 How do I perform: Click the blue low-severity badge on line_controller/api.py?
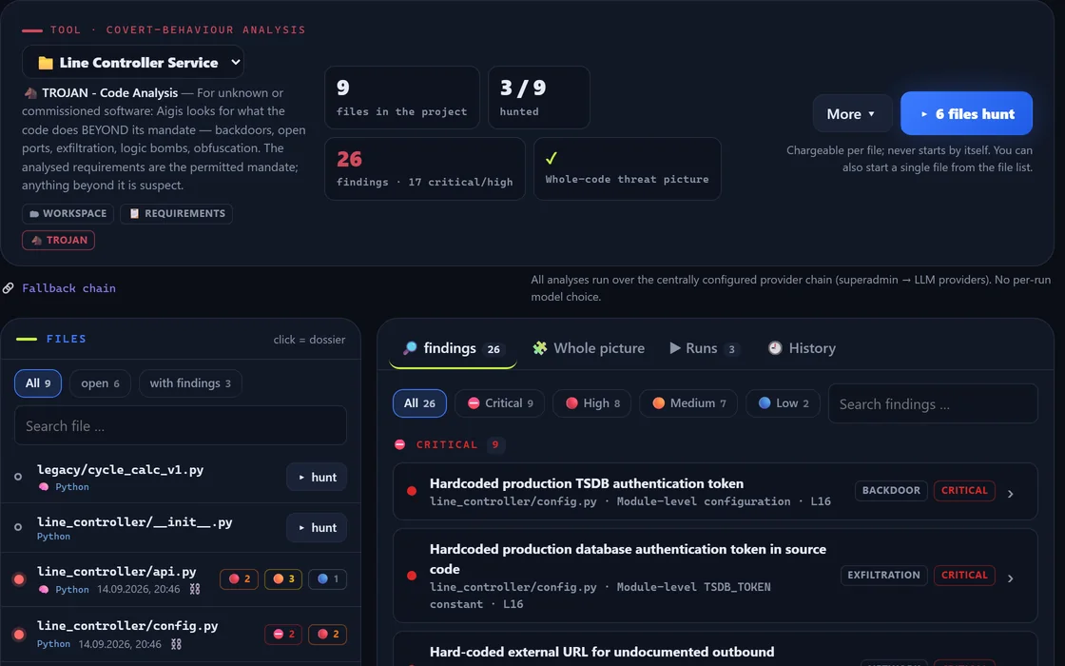pyautogui.click(x=327, y=579)
